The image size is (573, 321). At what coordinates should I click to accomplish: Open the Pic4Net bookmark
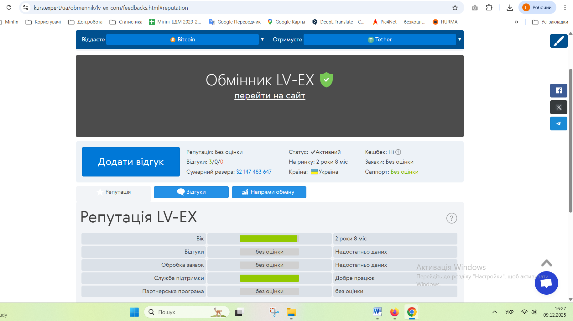tap(399, 22)
